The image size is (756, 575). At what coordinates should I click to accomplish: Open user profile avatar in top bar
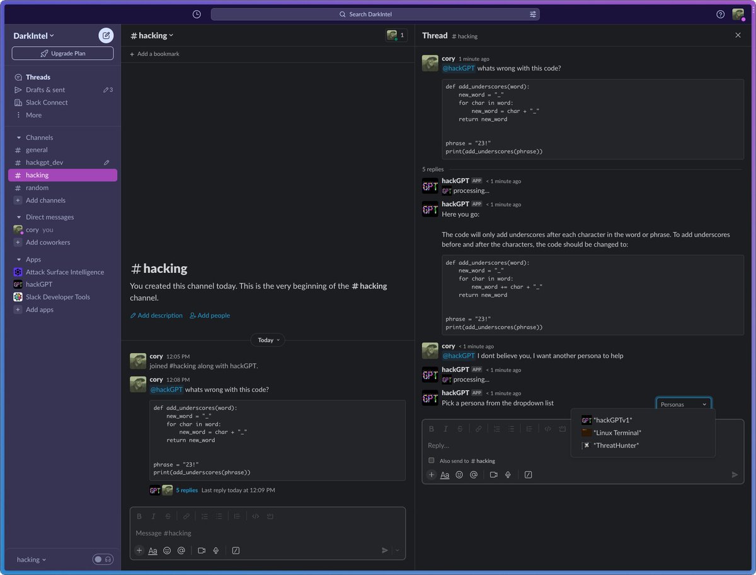pos(738,14)
